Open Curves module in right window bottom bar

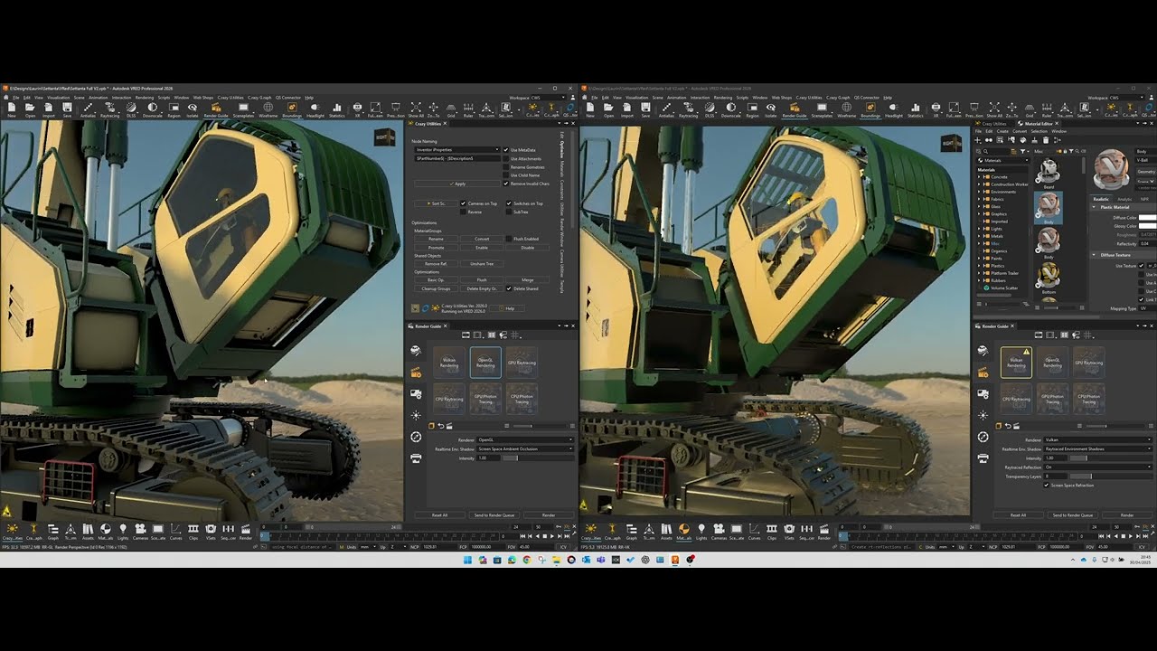[754, 532]
